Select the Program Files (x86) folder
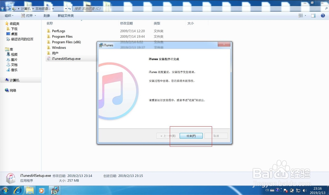 66,42
